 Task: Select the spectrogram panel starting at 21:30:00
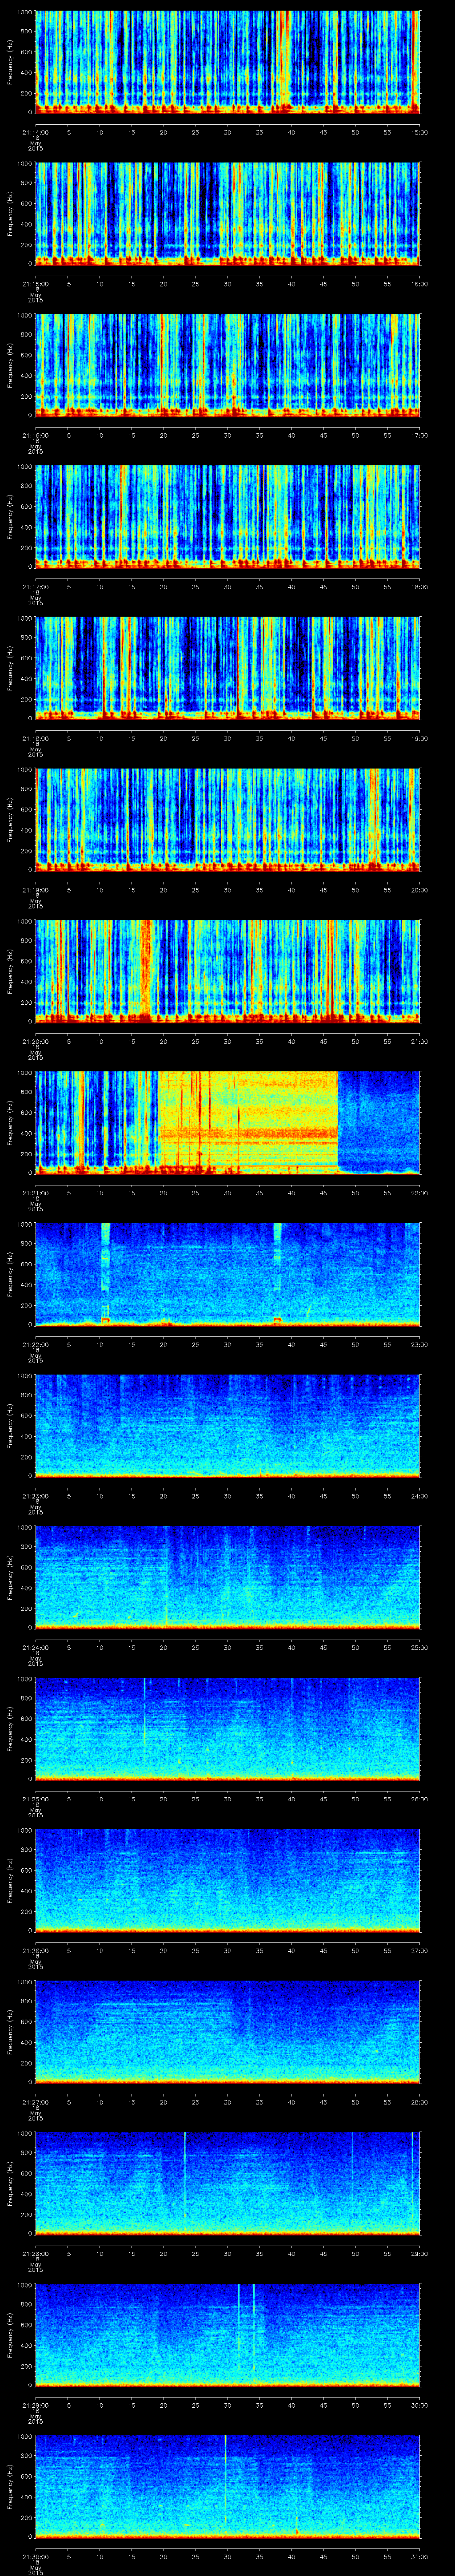pos(227,2486)
